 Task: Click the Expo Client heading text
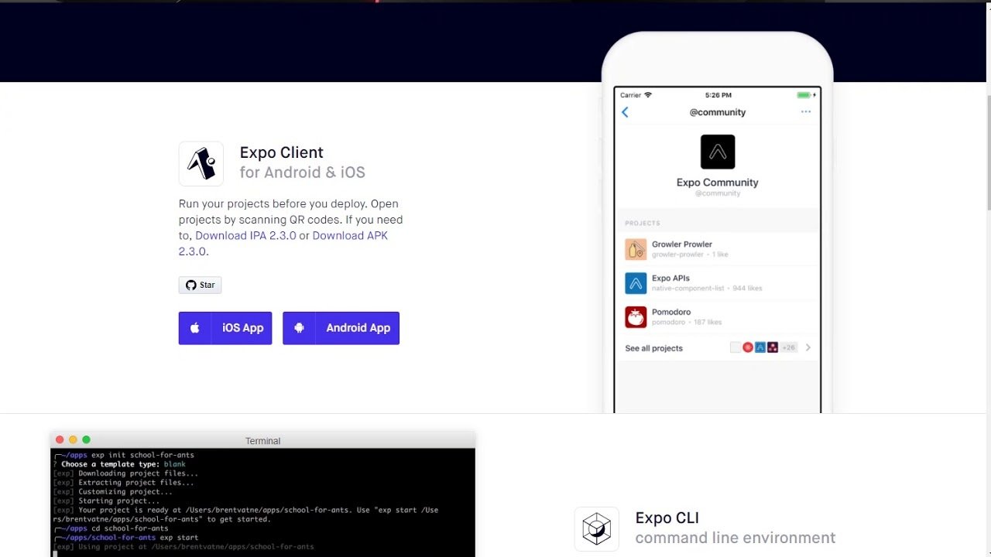pyautogui.click(x=282, y=152)
